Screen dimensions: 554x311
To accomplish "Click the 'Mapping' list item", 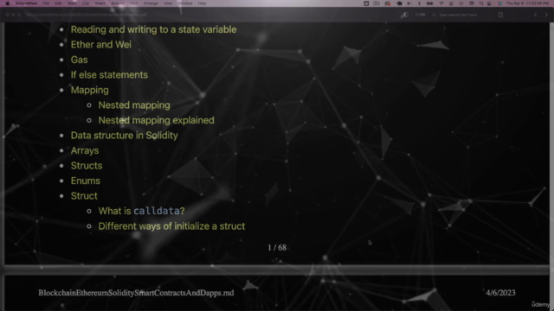I will click(x=89, y=90).
